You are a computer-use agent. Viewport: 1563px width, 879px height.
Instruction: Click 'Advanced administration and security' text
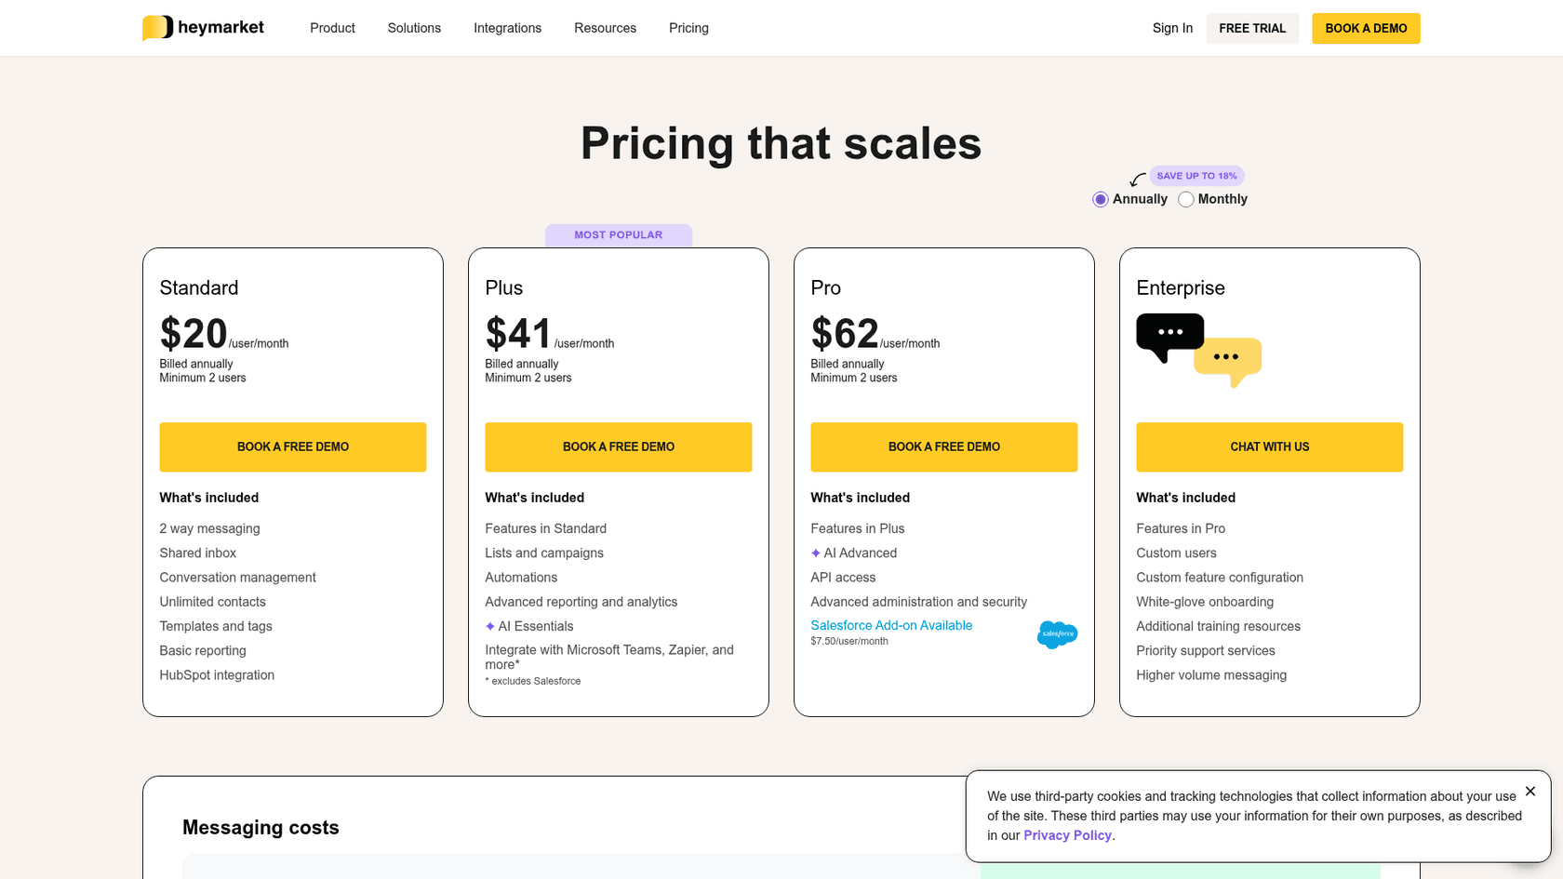[919, 602]
